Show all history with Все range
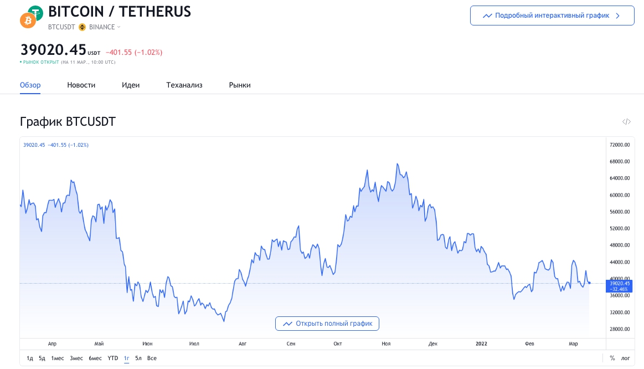 coord(152,358)
